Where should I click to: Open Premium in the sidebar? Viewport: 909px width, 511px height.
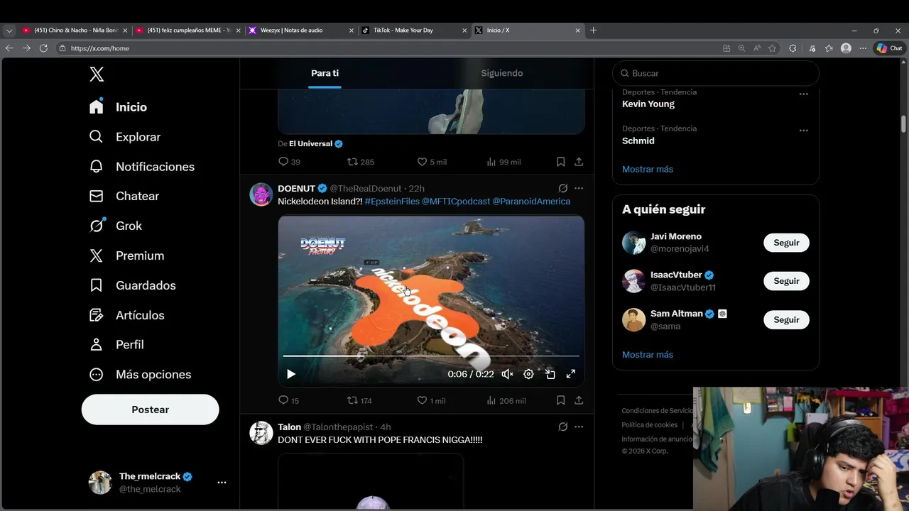(x=126, y=255)
